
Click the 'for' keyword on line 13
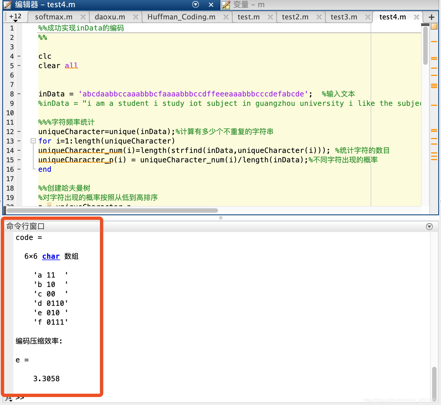pyautogui.click(x=45, y=141)
